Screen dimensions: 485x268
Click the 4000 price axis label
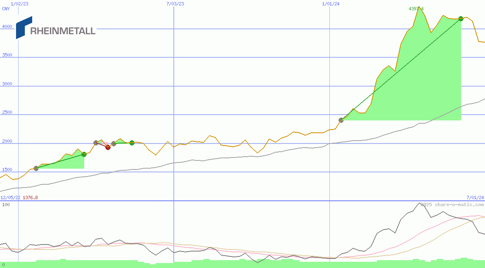tap(7, 26)
